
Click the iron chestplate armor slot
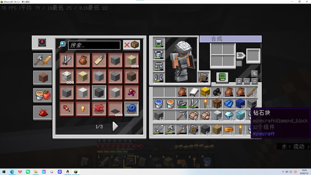(x=159, y=54)
